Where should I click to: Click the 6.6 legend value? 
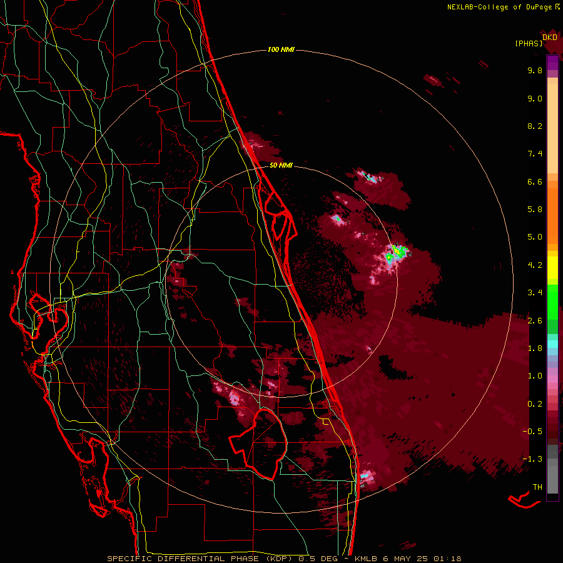(535, 181)
